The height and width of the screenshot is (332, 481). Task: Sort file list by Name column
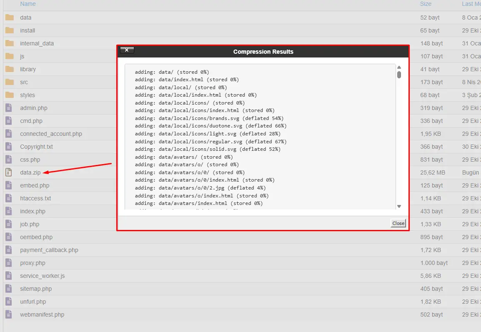click(28, 4)
